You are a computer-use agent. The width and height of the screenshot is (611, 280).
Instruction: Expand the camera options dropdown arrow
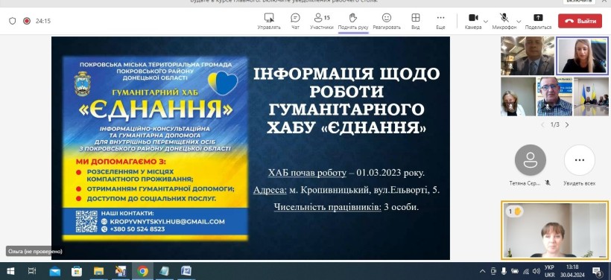(x=486, y=21)
